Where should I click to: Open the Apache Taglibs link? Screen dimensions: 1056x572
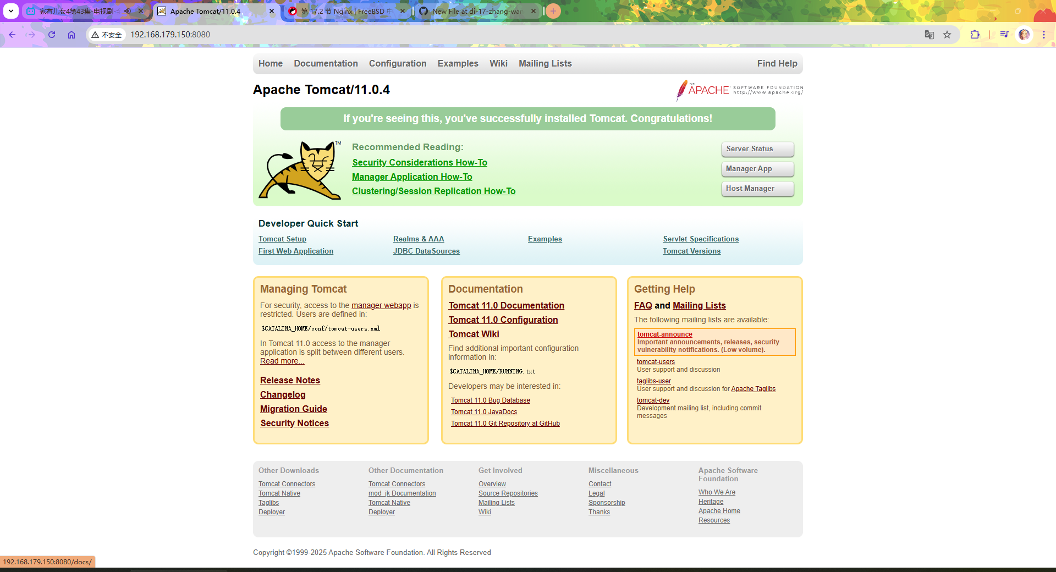click(753, 389)
